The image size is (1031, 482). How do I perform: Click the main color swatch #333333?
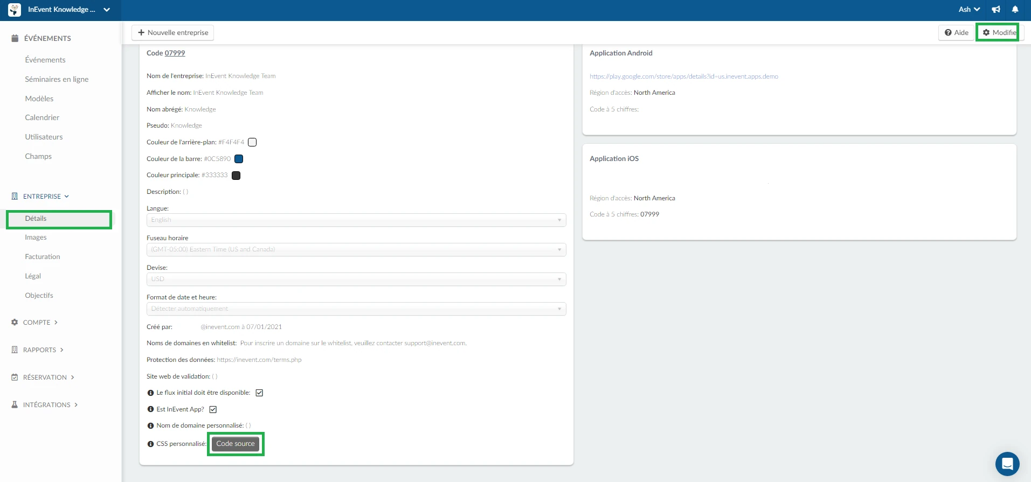tap(236, 176)
